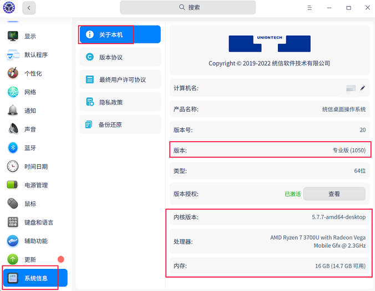The image size is (375, 291).
Task: Click the red update notification dot
Action: 61,259
